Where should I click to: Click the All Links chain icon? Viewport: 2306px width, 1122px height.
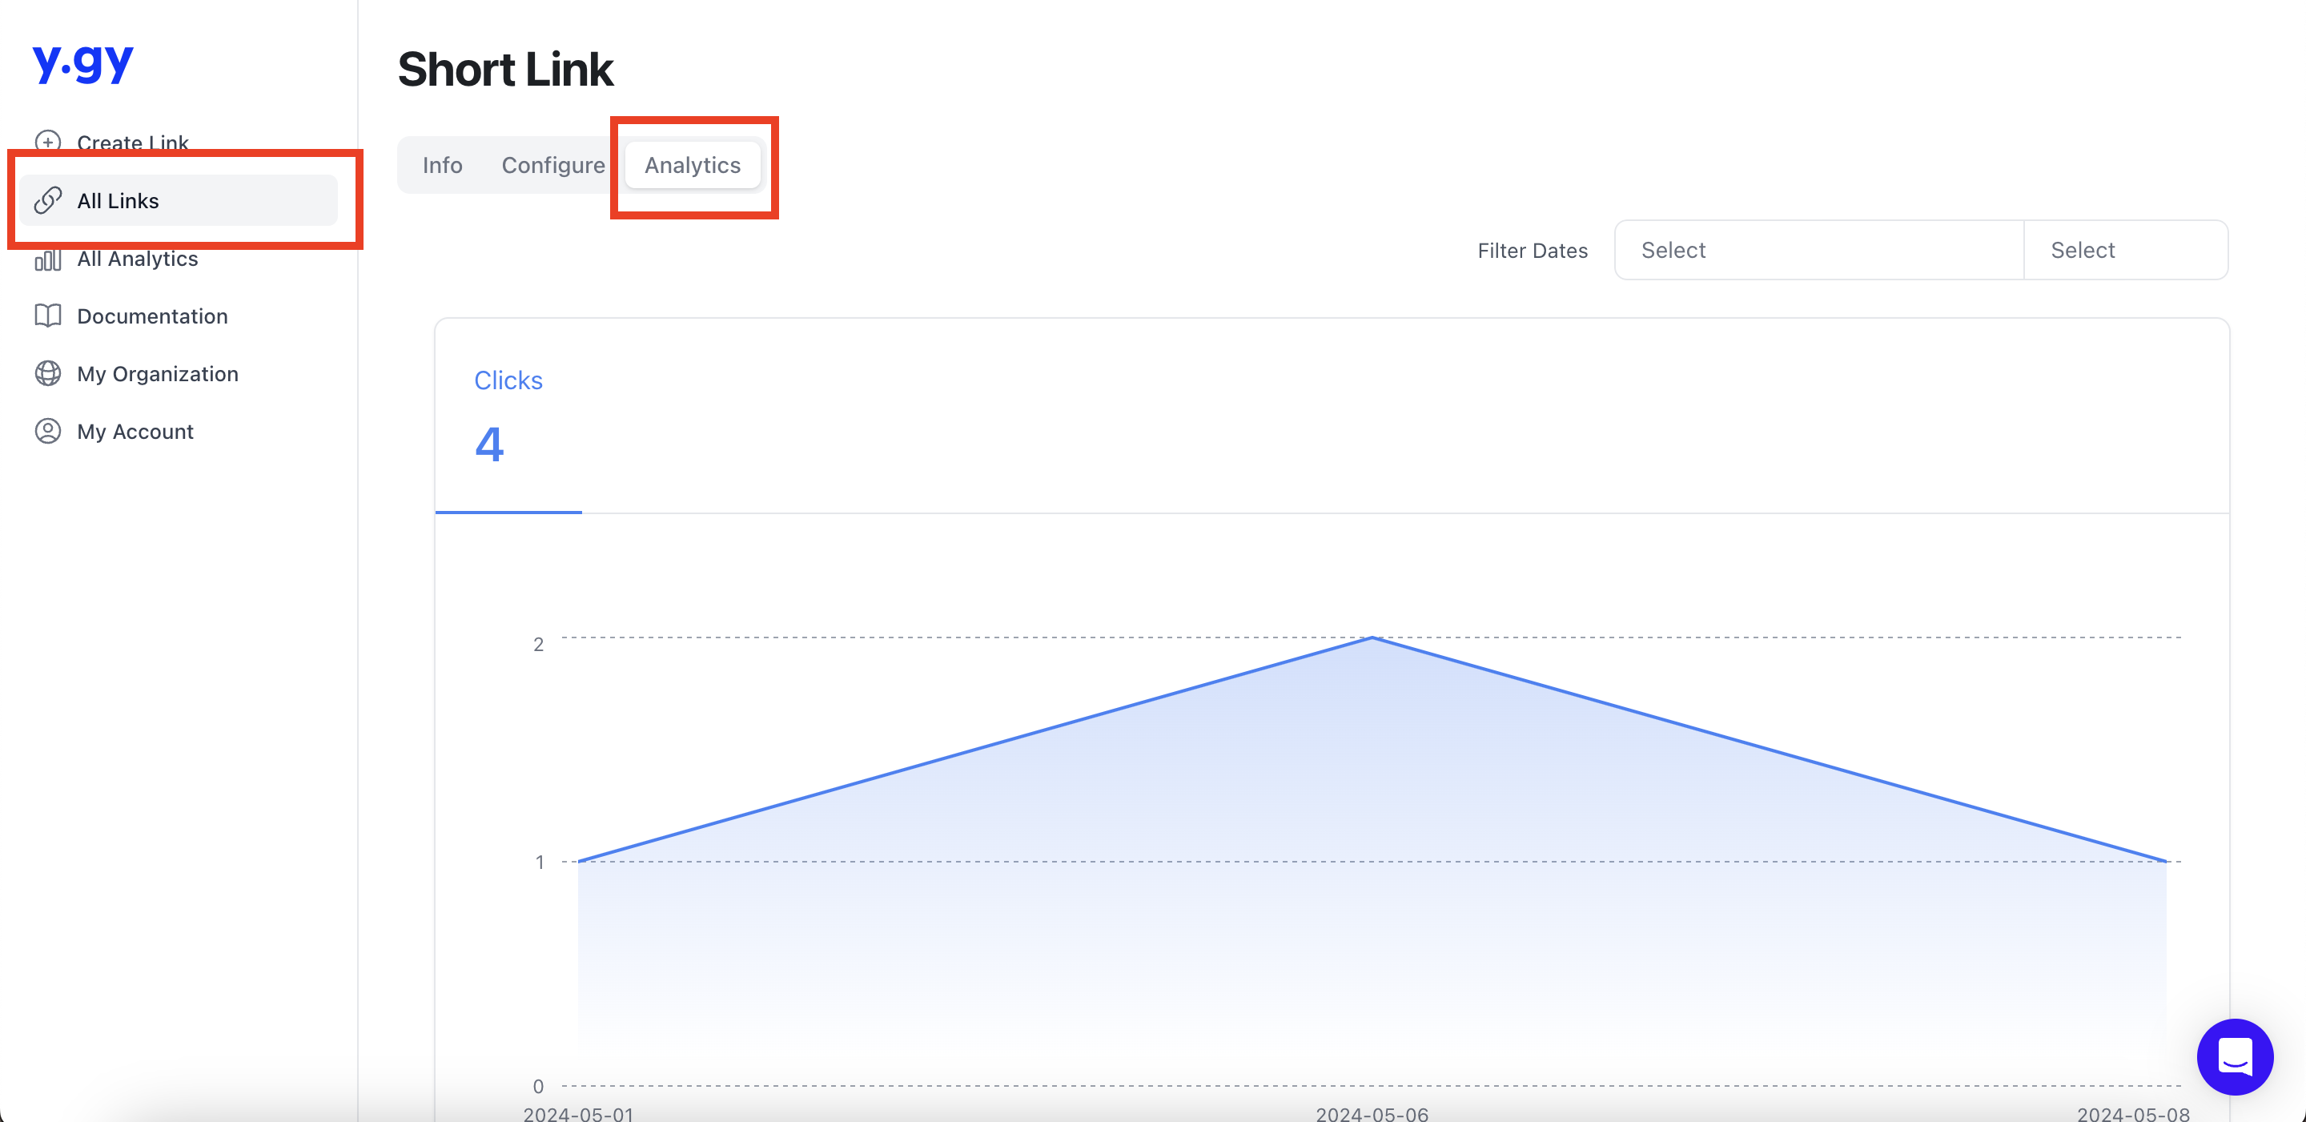(x=47, y=200)
